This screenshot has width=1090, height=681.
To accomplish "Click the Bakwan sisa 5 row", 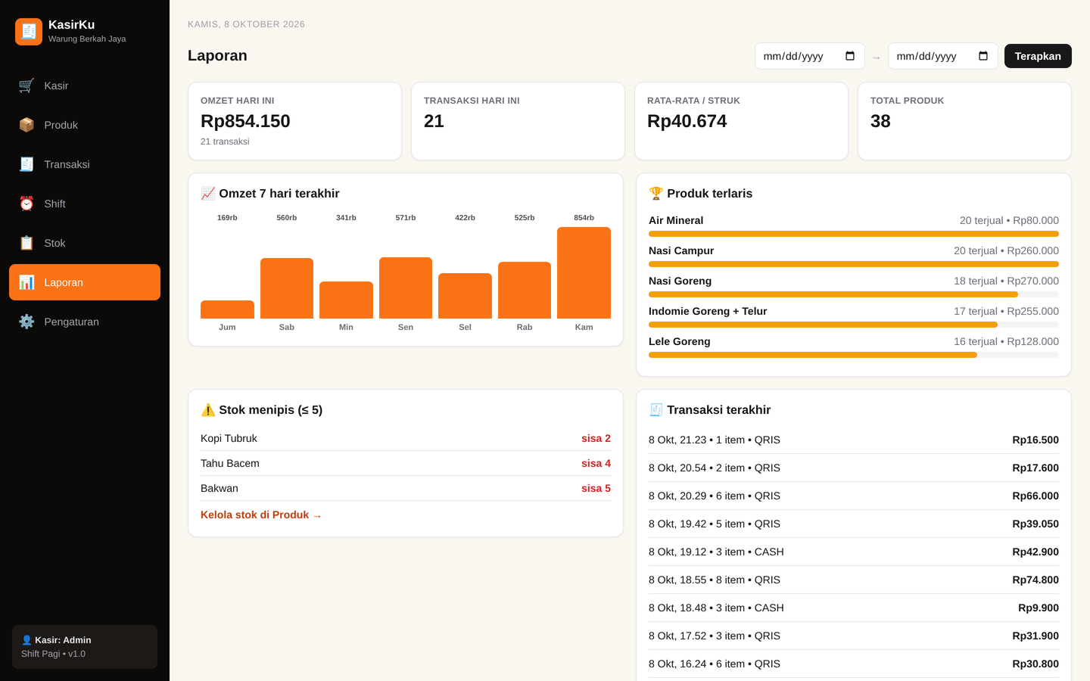I will [406, 488].
